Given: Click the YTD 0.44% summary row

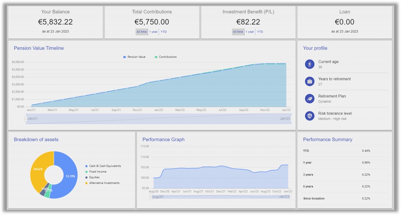Looking at the screenshot, I should click(345, 151).
